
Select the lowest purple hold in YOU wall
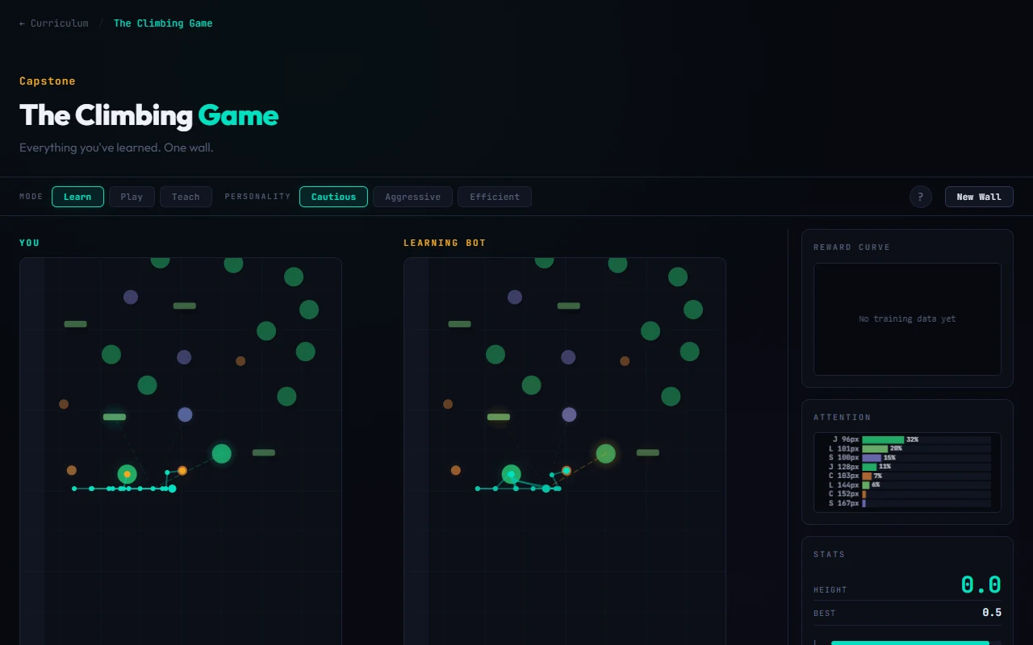tap(185, 414)
